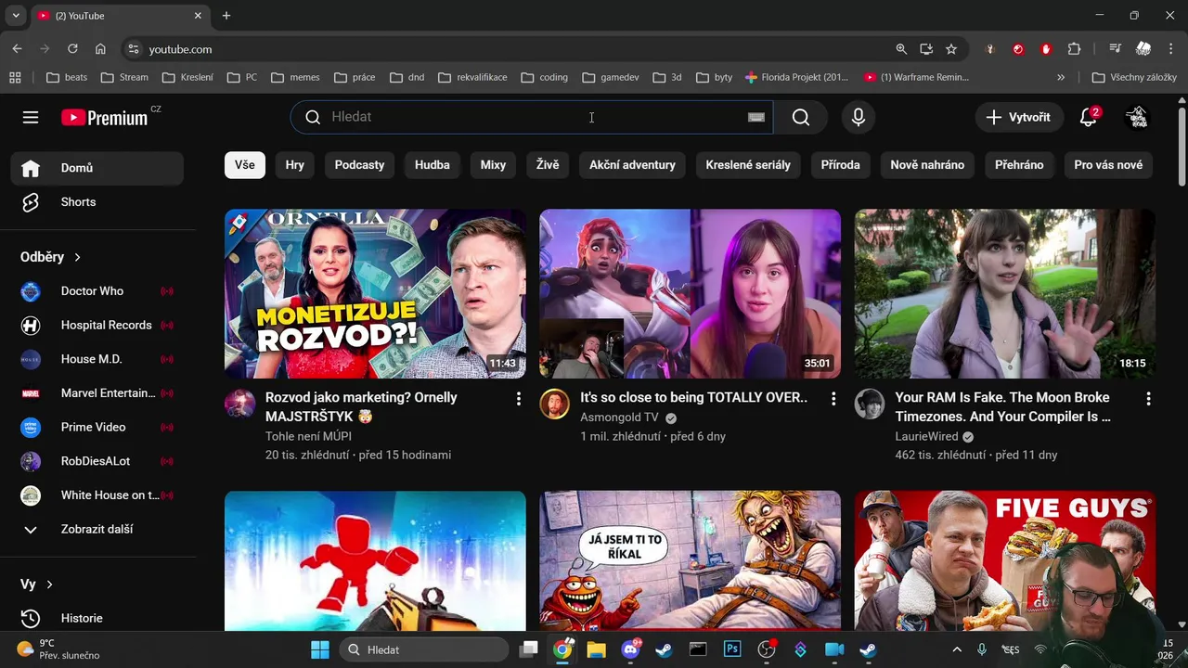Image resolution: width=1188 pixels, height=668 pixels.
Task: Bookmark this page with the star icon
Action: (x=951, y=49)
